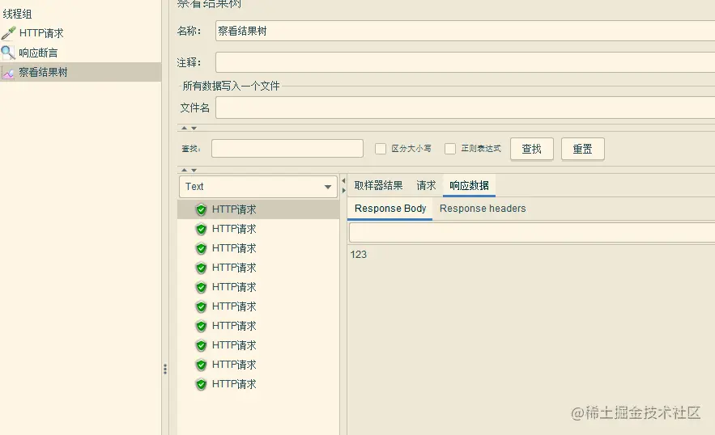Open the Text renderer dropdown

(x=258, y=187)
